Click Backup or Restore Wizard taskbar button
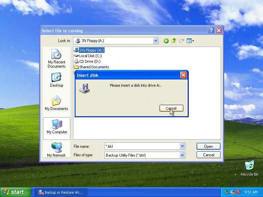263x197 pixels. (61, 192)
